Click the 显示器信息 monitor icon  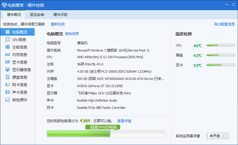(8, 69)
